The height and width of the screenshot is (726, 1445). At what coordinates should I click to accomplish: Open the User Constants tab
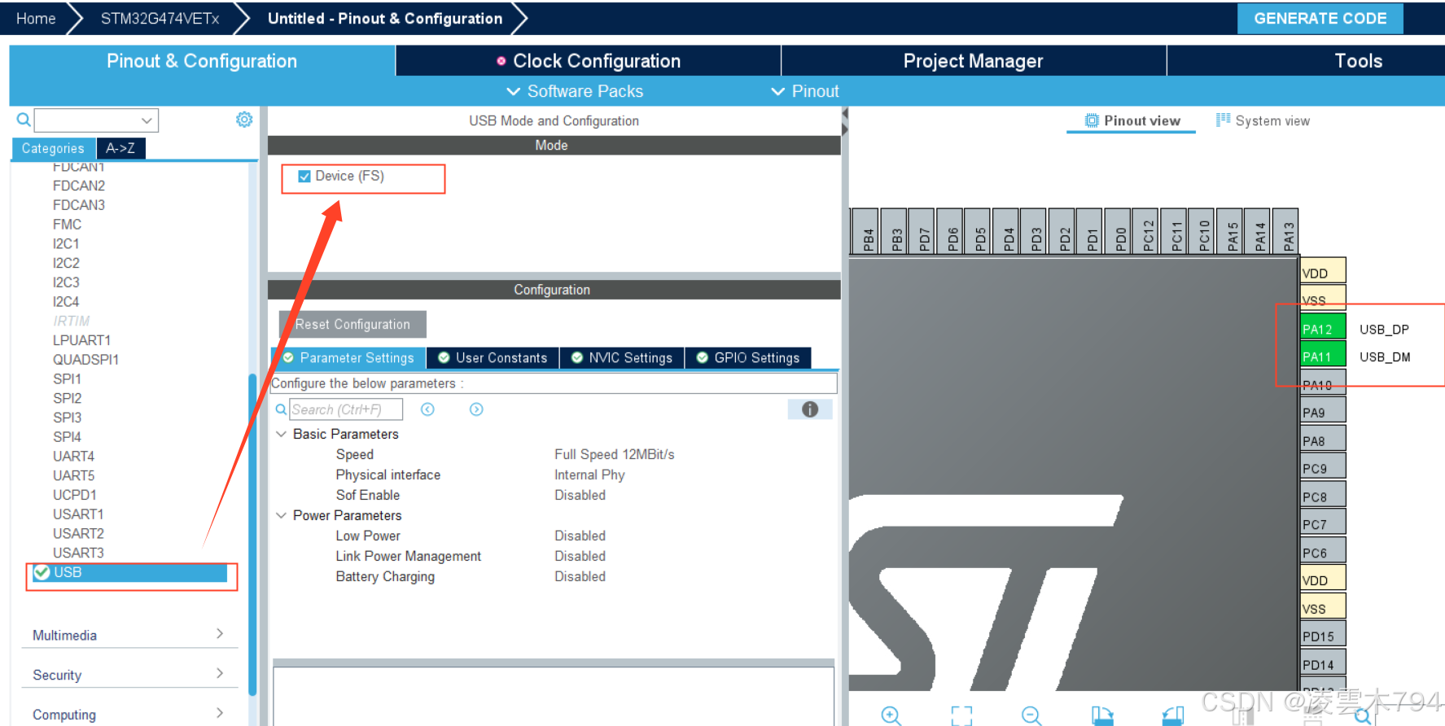pos(493,358)
